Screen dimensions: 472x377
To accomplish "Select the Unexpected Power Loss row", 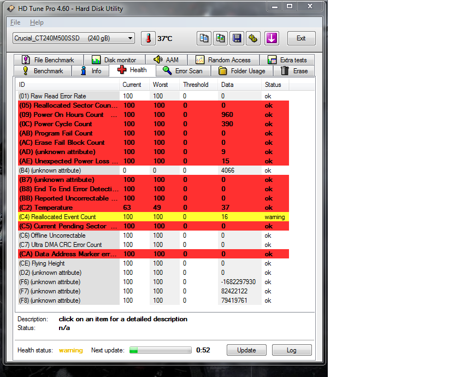I will point(154,161).
